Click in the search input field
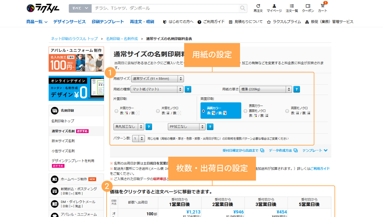The image size is (383, 217). tap(165, 8)
